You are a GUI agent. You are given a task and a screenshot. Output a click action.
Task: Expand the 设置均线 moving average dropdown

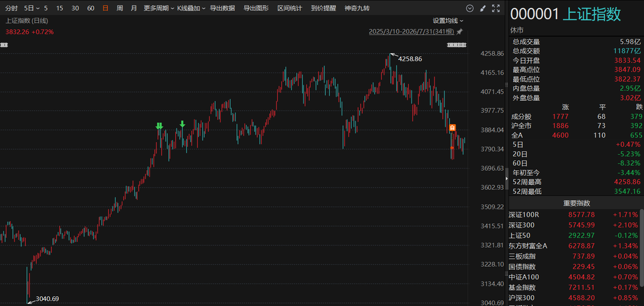point(447,21)
